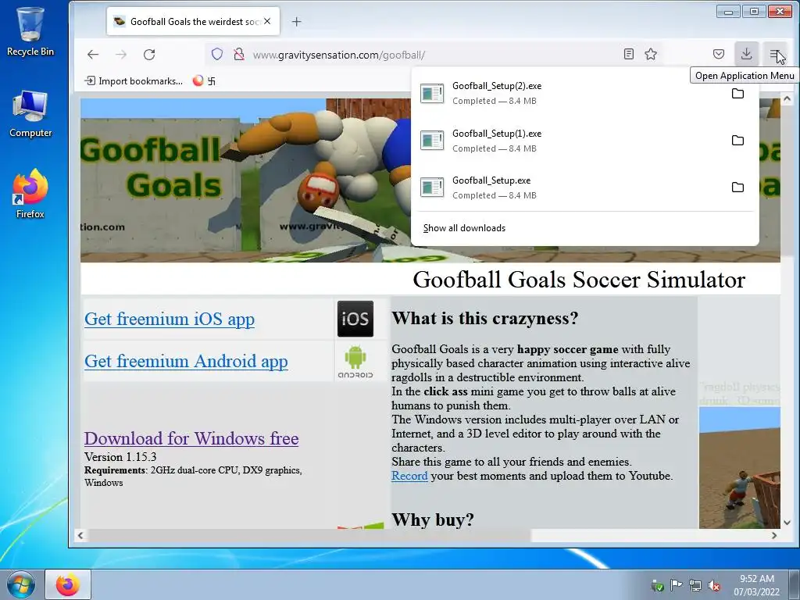Screen dimensions: 800x600
Task: Click horizontal scrollbar left arrow
Action: coord(80,535)
